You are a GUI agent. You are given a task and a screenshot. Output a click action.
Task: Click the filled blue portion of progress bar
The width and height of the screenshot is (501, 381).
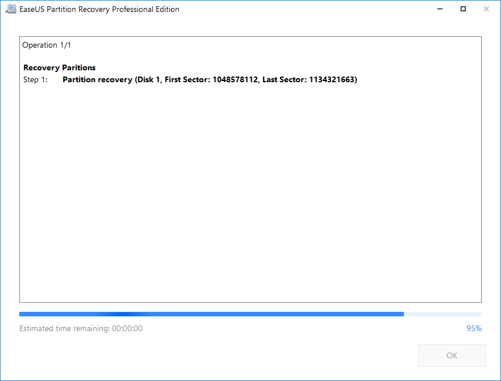click(211, 314)
